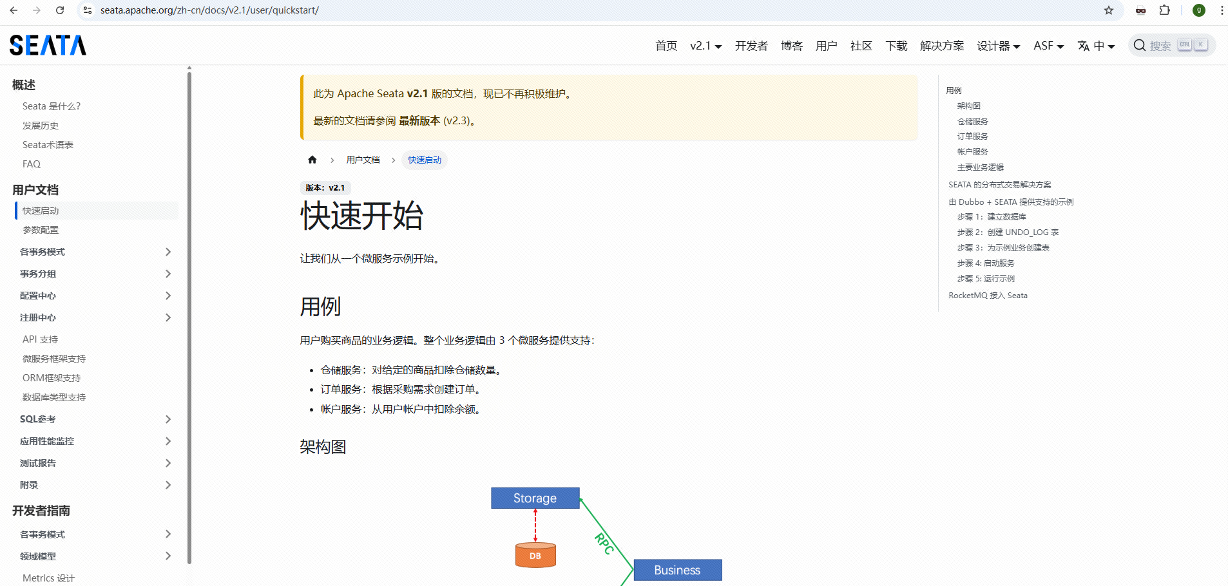Open Seata术语表 in the sidebar

48,145
